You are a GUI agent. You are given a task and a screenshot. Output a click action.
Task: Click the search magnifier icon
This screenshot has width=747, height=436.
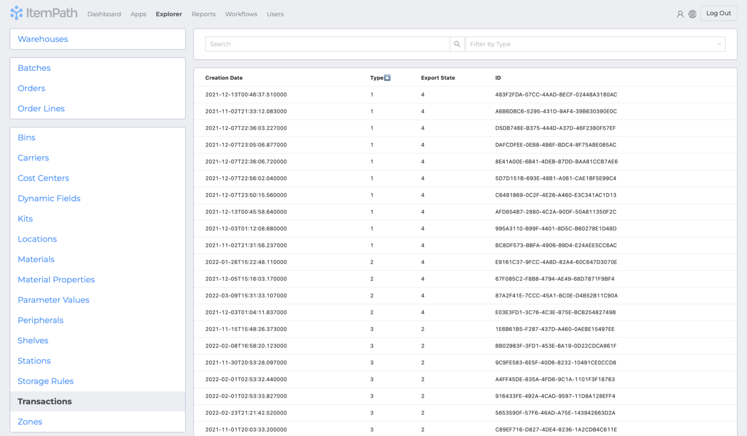pos(456,44)
